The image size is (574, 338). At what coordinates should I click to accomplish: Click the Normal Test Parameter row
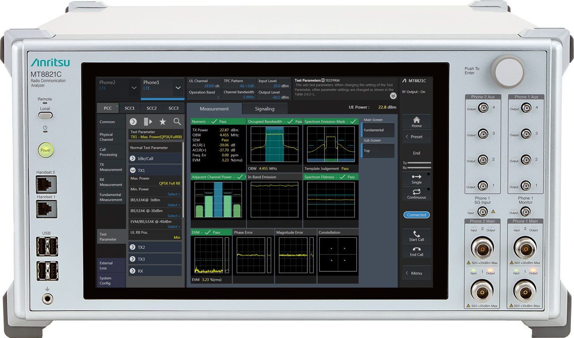(x=155, y=148)
